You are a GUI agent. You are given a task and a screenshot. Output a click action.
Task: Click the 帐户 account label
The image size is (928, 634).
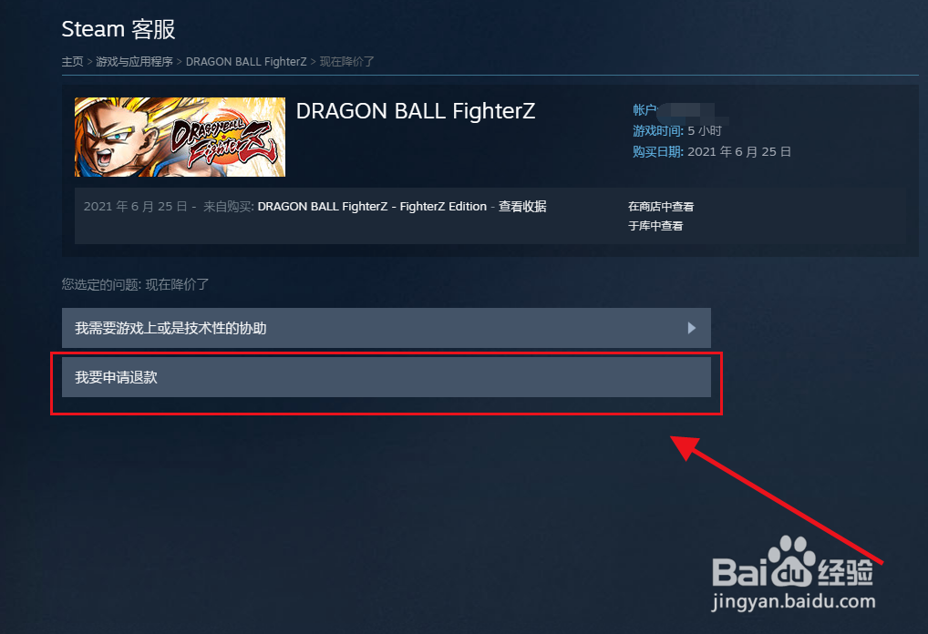pos(644,110)
